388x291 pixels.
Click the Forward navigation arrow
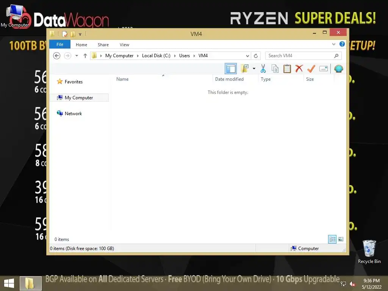67,56
